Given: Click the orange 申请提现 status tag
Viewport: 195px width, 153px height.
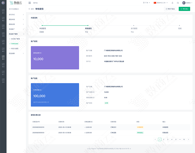Looking at the screenshot, I should tap(140, 127).
